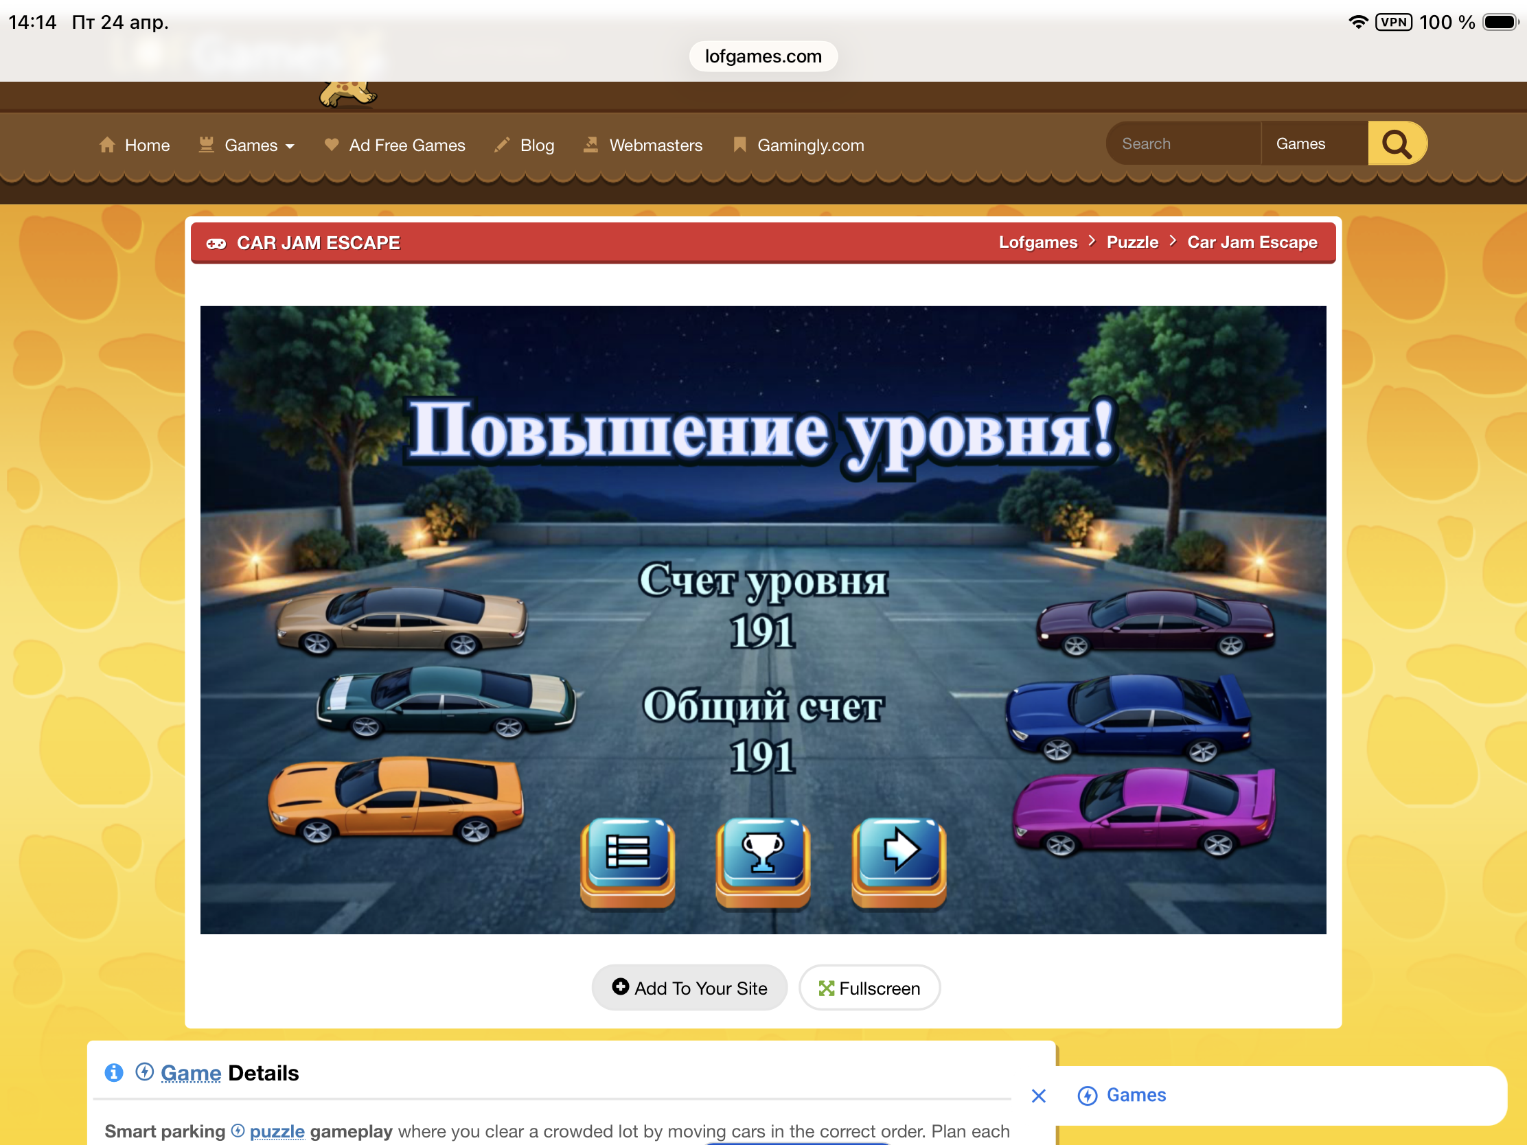Go to the Blog menu item

tap(536, 146)
